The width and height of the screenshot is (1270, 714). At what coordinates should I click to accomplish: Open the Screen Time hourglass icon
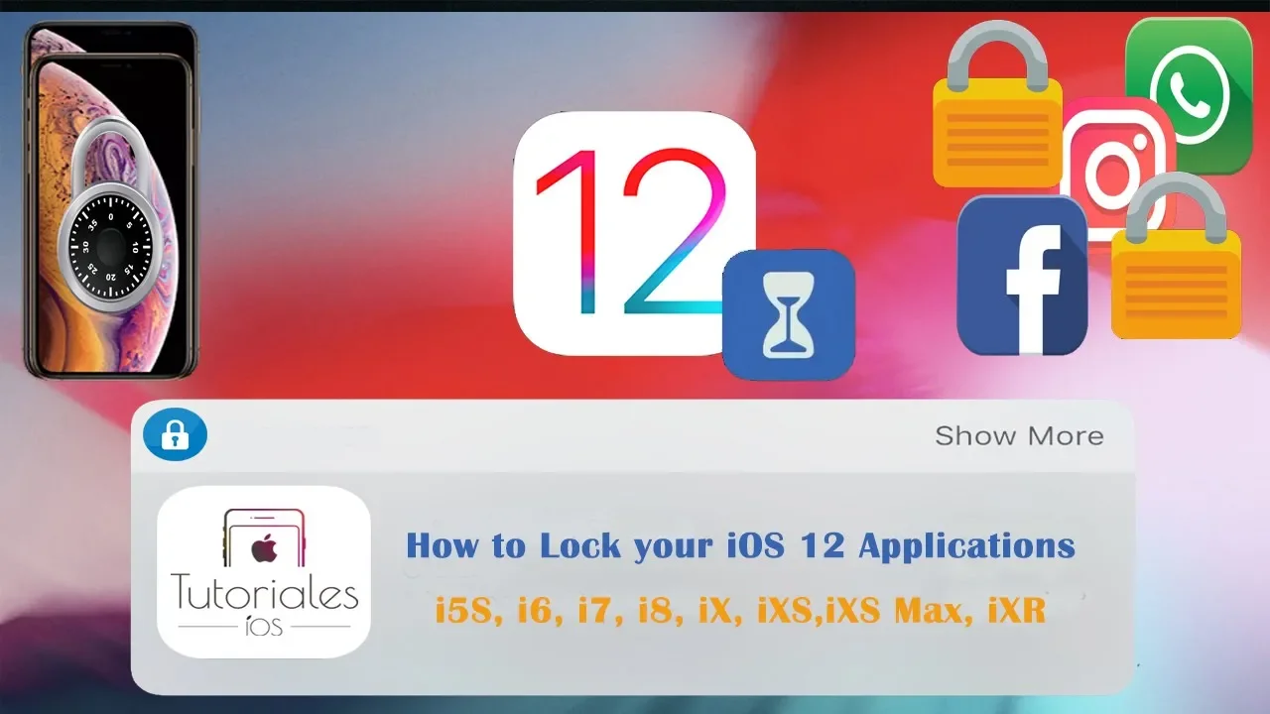coord(789,314)
